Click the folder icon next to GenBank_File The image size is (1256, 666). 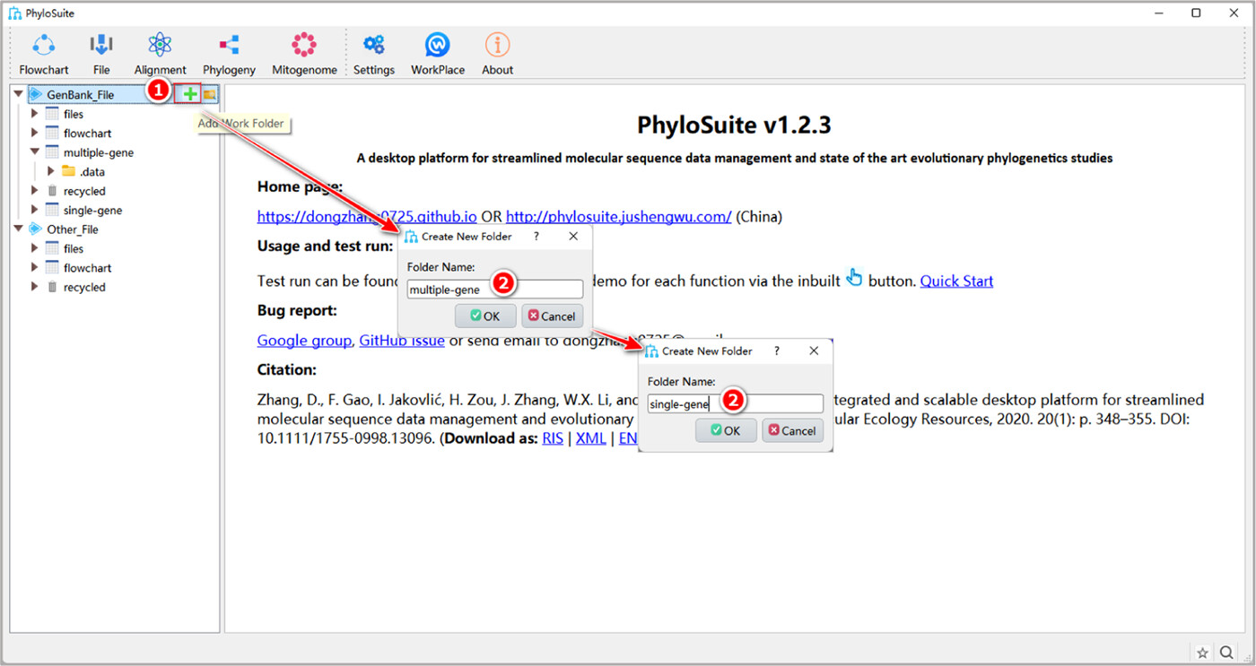click(x=209, y=94)
